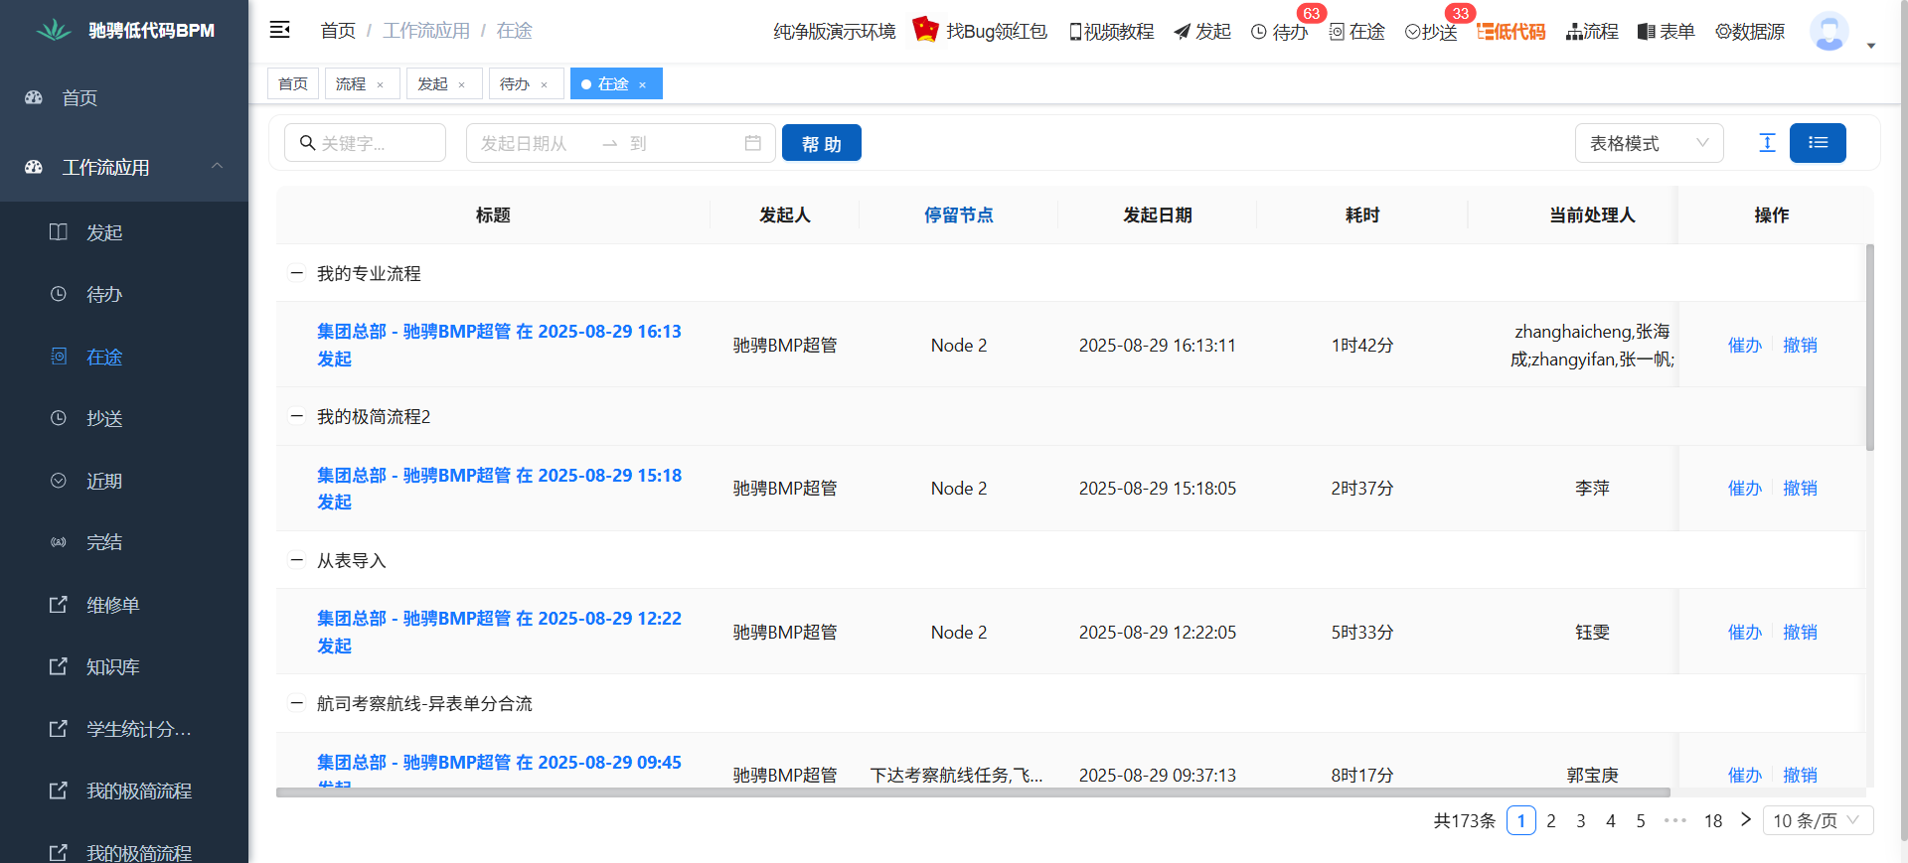Collapse the 从表导入 group
Image resolution: width=1908 pixels, height=863 pixels.
(296, 560)
